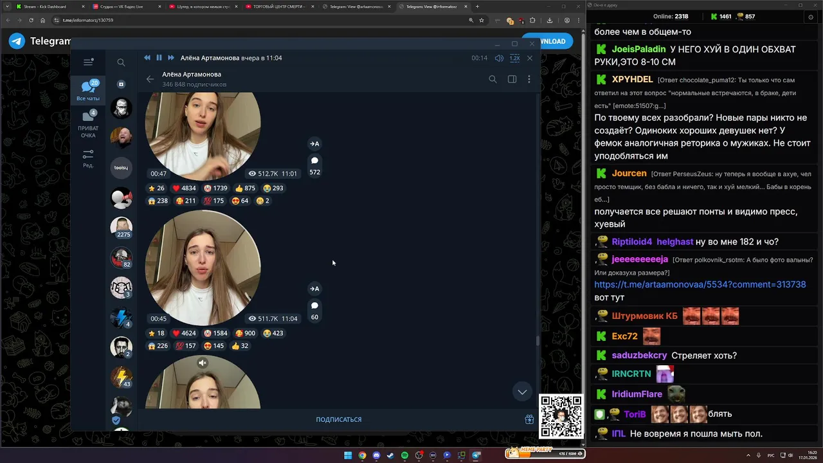Open Spotify from the taskbar
The height and width of the screenshot is (463, 823).
click(404, 455)
